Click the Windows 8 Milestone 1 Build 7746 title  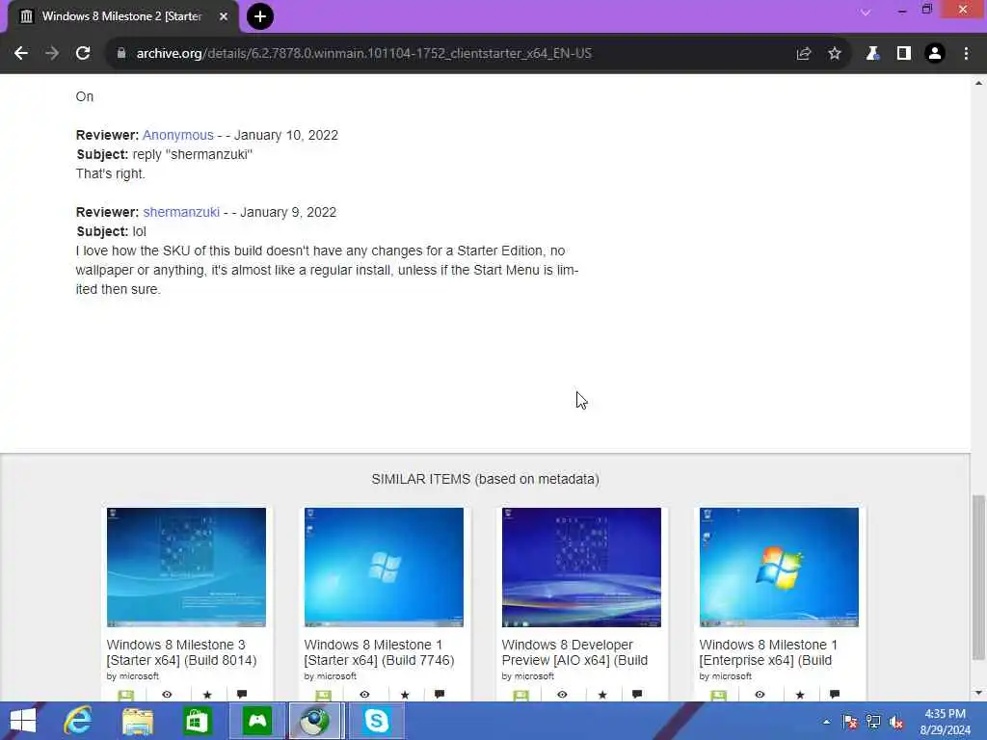(x=380, y=652)
